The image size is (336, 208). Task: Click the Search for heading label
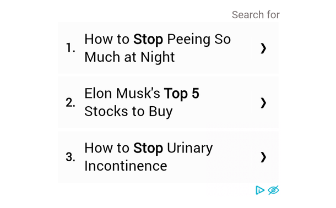coord(256,15)
